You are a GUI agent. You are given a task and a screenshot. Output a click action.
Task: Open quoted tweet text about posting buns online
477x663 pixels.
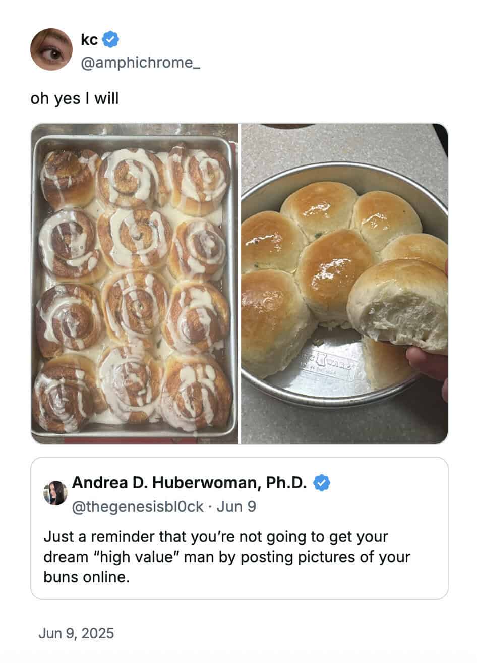227,557
